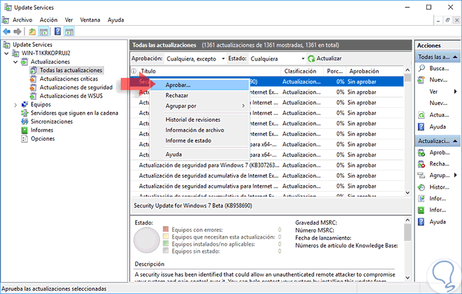Select Actualizaciones de WSUS in the tree
This screenshot has width=462, height=294.
[x=71, y=96]
